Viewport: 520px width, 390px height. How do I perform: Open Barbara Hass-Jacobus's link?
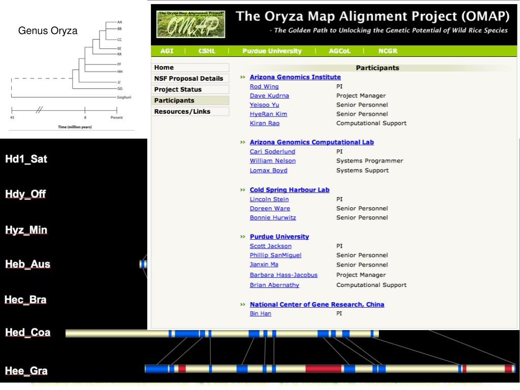click(x=283, y=275)
